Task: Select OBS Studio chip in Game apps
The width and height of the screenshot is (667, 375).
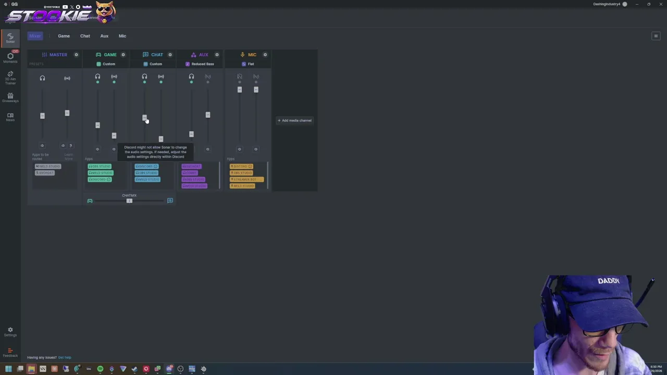Action: [100, 166]
